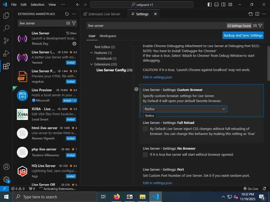Open Edit in settings.json under Port

coord(157,183)
